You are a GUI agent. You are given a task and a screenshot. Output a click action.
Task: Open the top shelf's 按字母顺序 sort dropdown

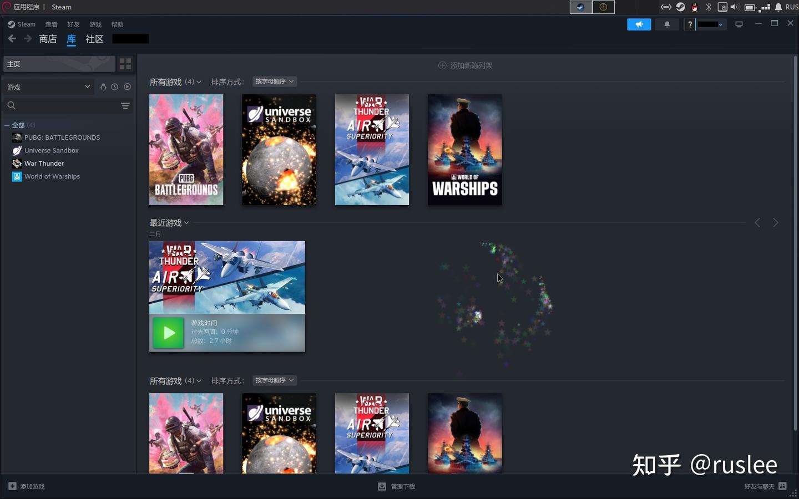pyautogui.click(x=275, y=82)
